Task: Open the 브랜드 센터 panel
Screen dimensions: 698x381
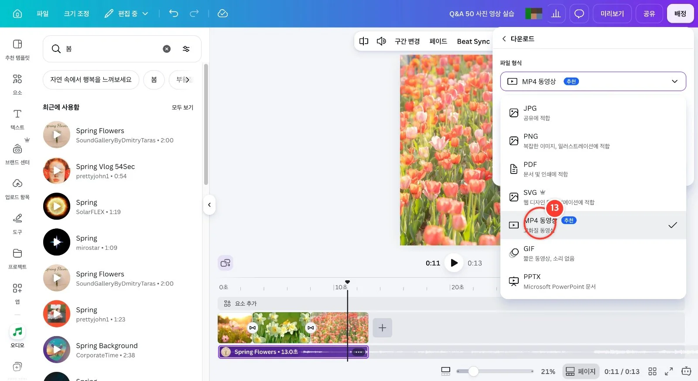Action: point(17,154)
